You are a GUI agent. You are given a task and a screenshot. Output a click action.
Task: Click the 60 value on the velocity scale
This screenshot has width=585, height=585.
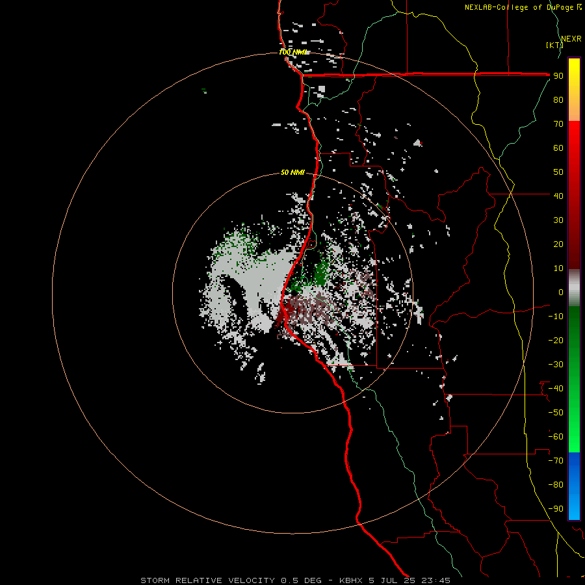[558, 148]
